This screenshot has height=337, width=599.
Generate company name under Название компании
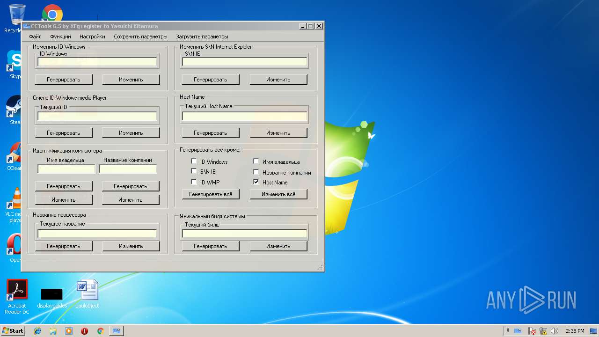(131, 186)
